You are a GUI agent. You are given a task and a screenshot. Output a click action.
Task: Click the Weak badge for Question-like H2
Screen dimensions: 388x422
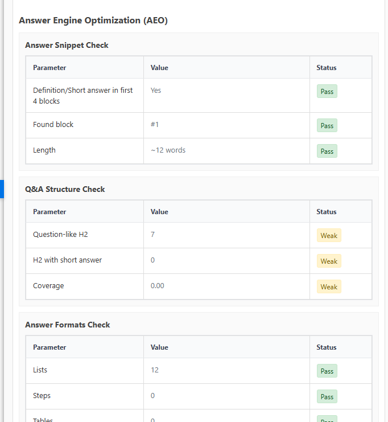pyautogui.click(x=329, y=235)
